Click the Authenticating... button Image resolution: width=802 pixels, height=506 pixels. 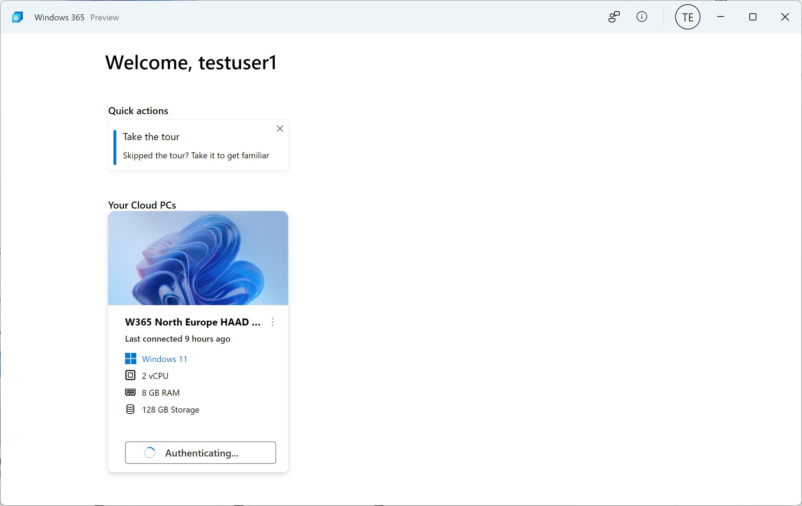tap(200, 453)
